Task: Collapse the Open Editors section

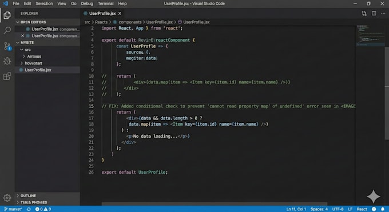Action: 47,22
